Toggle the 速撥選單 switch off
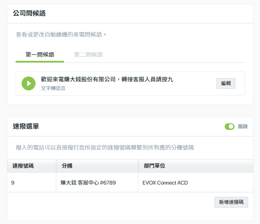 (230, 127)
